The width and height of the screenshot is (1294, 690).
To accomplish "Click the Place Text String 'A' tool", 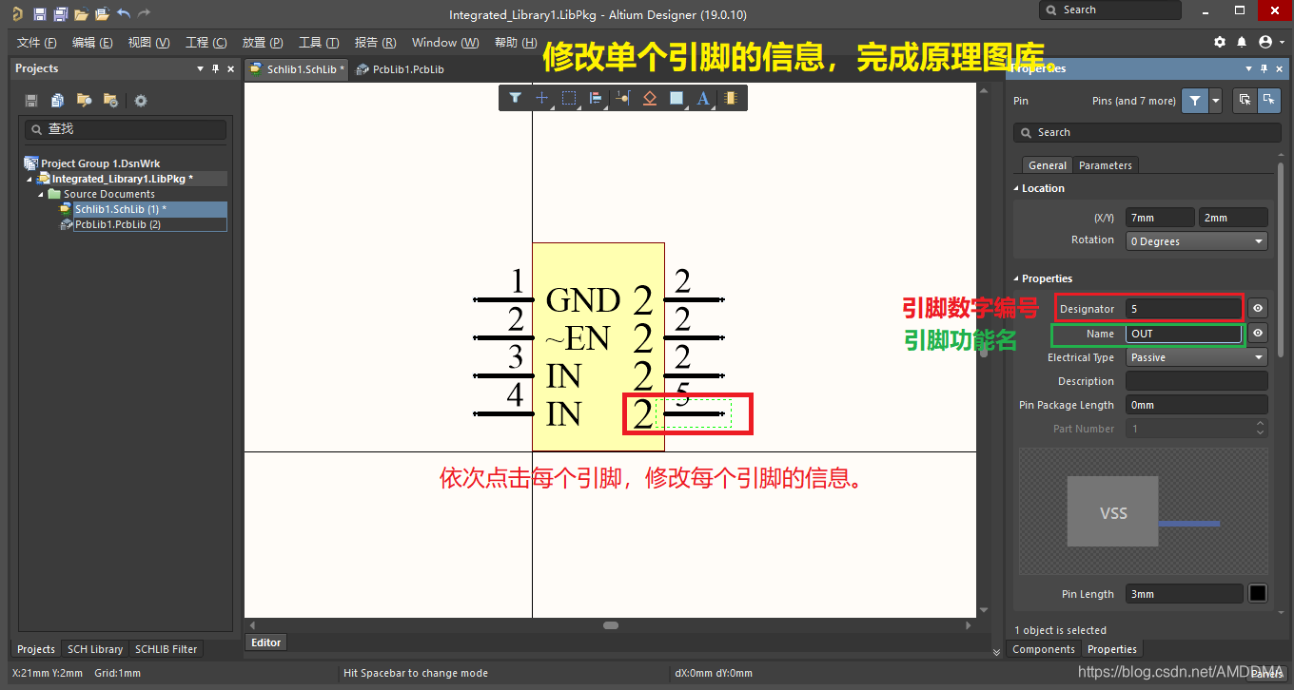I will point(703,98).
